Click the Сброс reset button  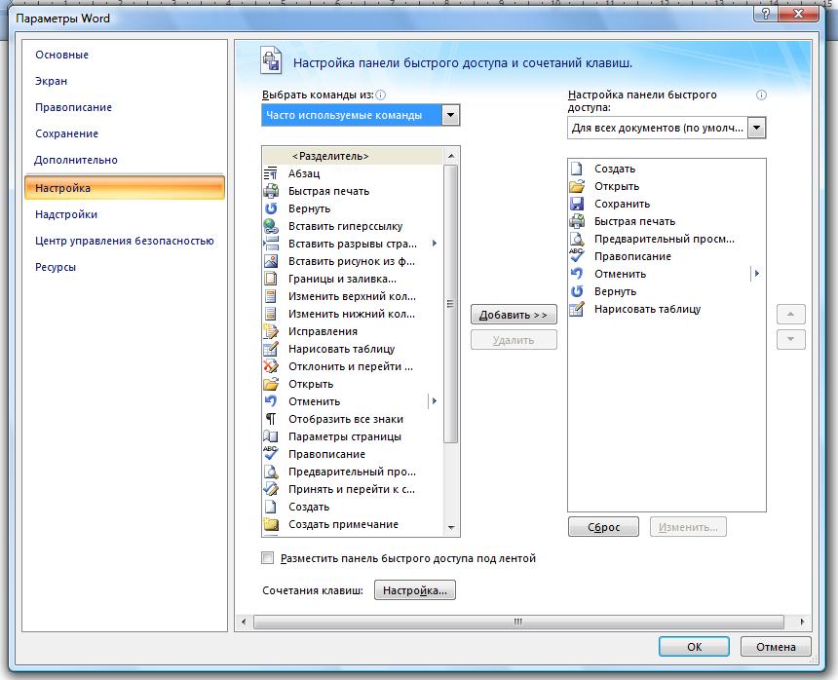click(x=603, y=527)
